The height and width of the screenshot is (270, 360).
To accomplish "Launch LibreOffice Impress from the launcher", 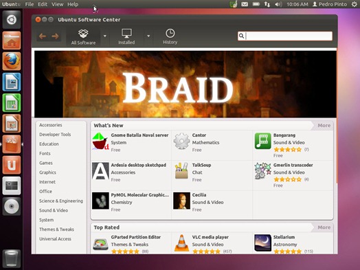I will [x=12, y=124].
